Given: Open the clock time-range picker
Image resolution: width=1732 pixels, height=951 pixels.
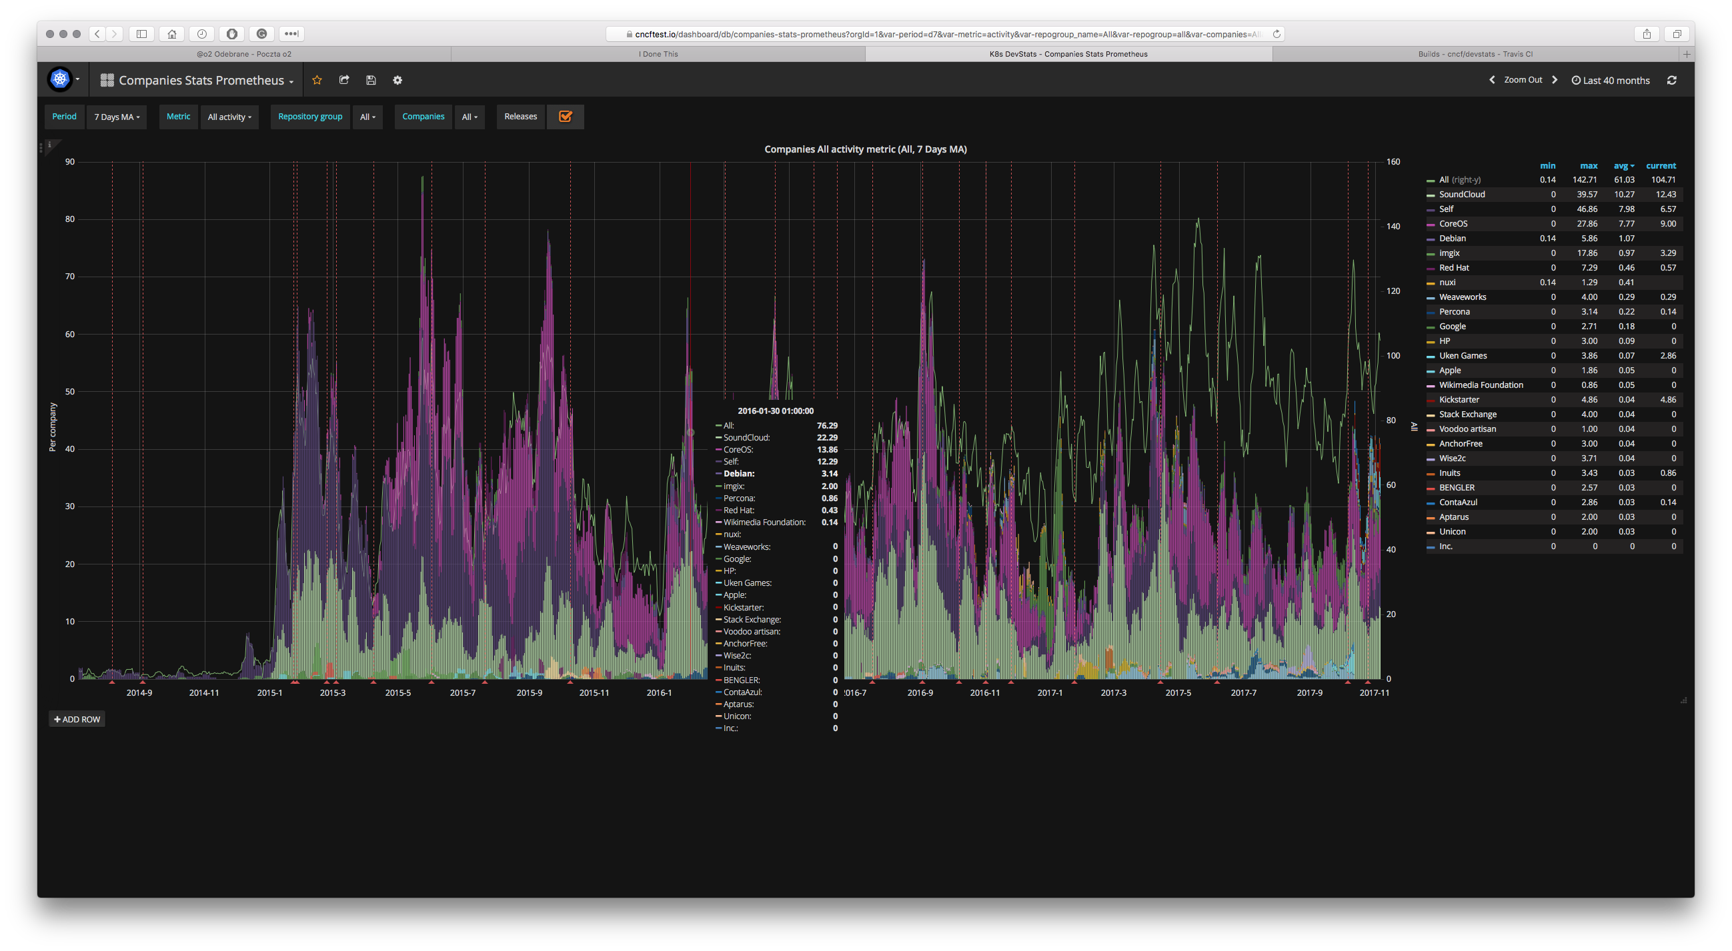Looking at the screenshot, I should 1577,79.
